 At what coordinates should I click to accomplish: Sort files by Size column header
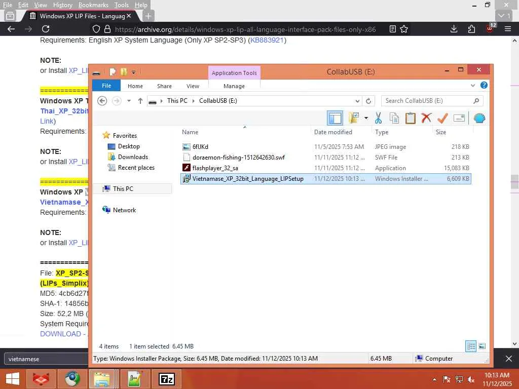[441, 132]
